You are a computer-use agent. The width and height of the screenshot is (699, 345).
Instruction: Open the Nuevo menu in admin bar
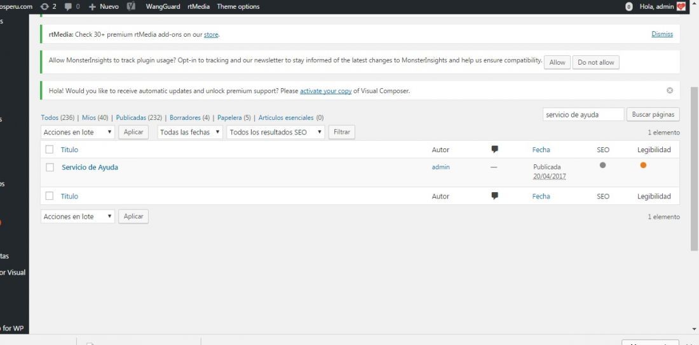tap(104, 7)
